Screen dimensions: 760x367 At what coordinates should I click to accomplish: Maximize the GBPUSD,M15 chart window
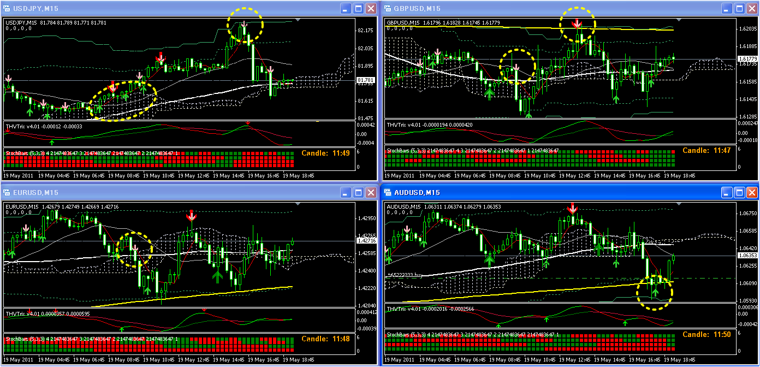(739, 8)
